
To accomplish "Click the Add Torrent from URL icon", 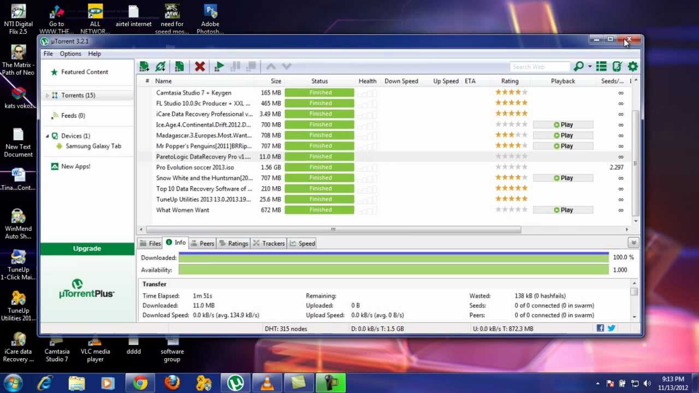I will coord(161,67).
